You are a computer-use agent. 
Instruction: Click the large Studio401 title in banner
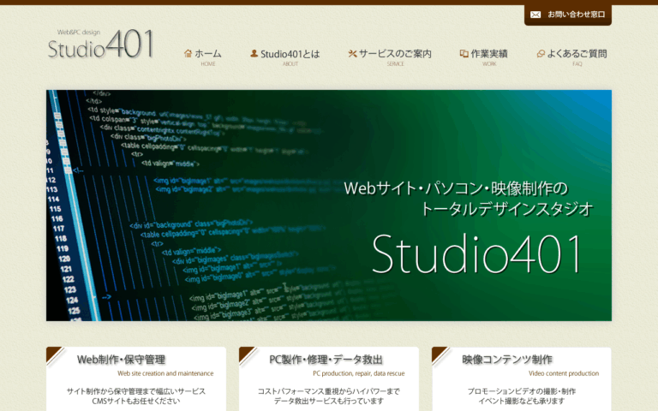pos(477,253)
